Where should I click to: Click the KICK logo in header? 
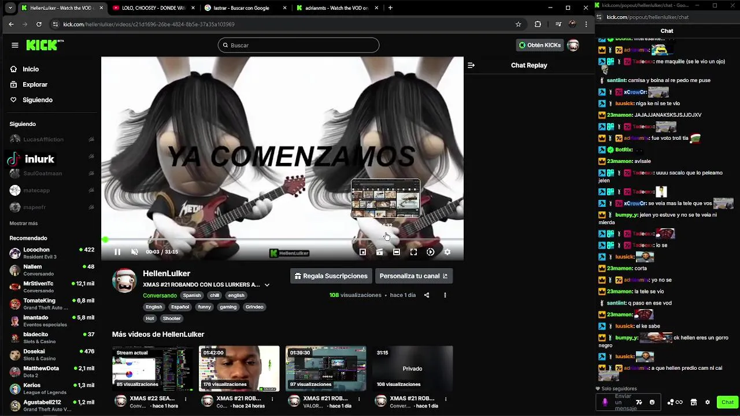(x=44, y=45)
